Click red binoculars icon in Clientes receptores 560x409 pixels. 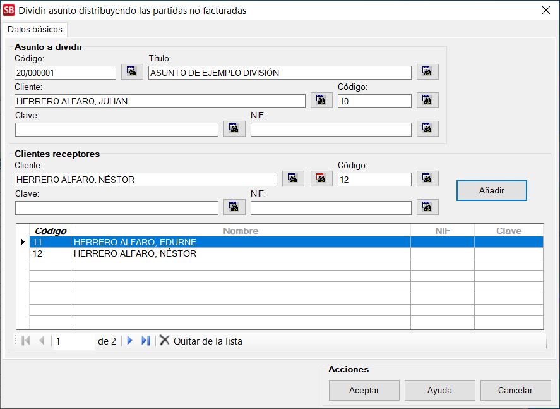pos(321,179)
